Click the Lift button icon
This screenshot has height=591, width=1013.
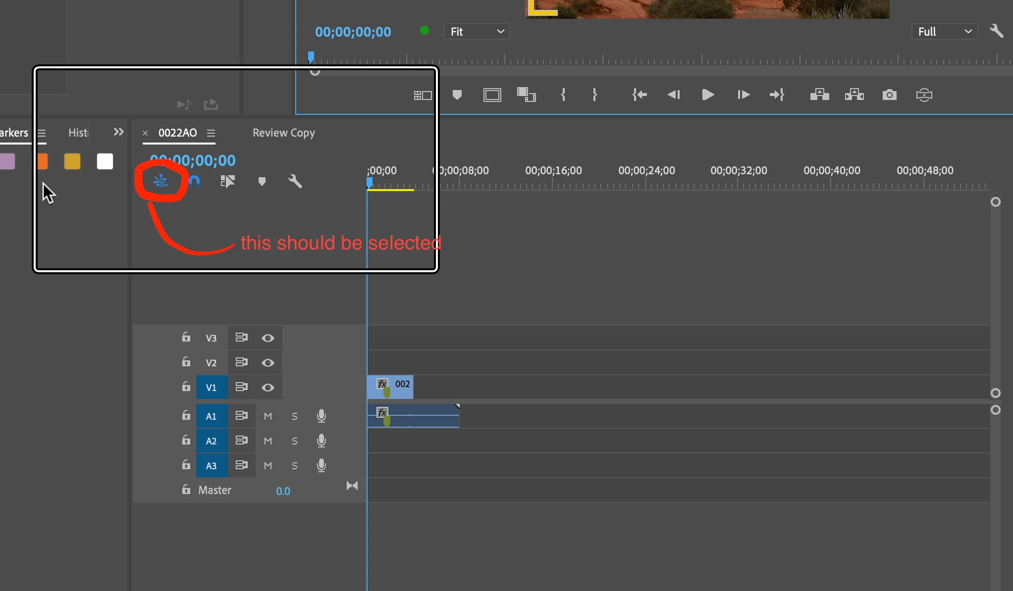pyautogui.click(x=819, y=95)
